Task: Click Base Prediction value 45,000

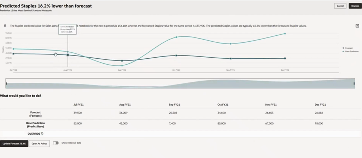Action: tap(123, 124)
